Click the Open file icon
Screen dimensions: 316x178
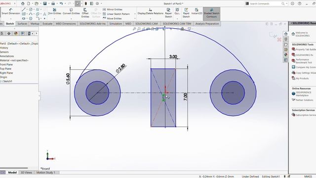pyautogui.click(x=36, y=3)
